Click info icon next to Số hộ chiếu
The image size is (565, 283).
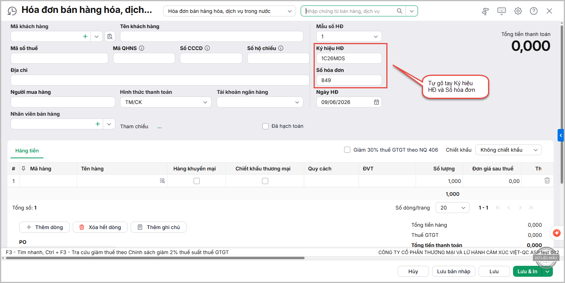point(281,48)
